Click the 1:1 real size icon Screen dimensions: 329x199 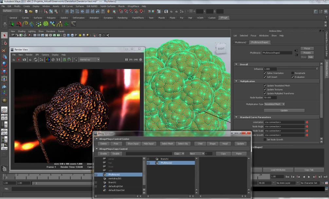pyautogui.click(x=58, y=60)
